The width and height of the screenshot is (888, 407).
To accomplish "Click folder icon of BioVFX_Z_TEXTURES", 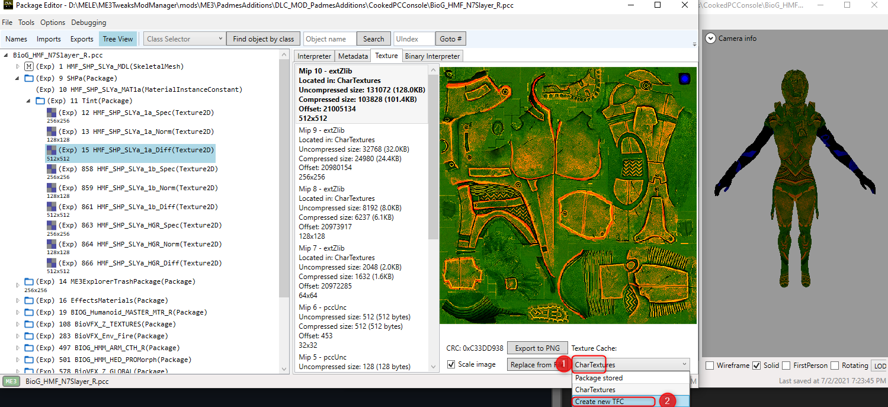I will tap(28, 324).
